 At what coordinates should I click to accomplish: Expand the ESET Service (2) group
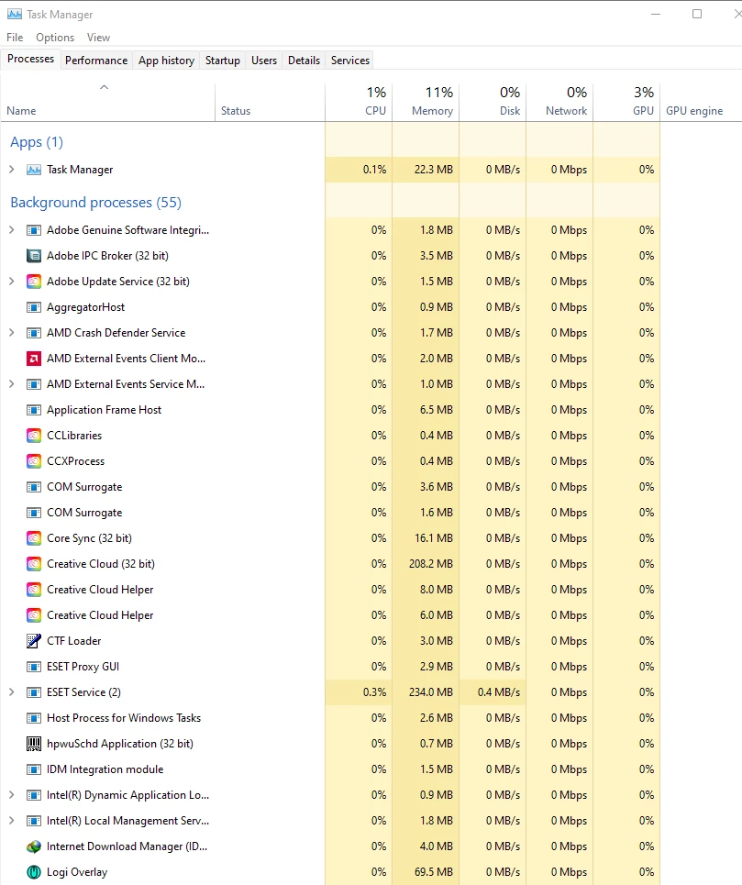(x=11, y=692)
